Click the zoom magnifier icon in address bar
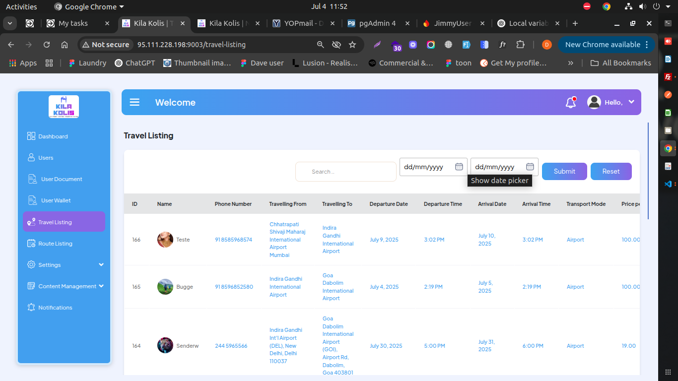 [x=321, y=45]
